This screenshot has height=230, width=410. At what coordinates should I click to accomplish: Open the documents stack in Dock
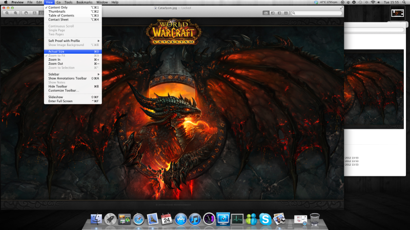pyautogui.click(x=300, y=220)
